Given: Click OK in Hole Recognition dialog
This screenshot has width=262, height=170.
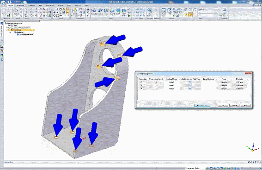Looking at the screenshot, I should (223, 105).
